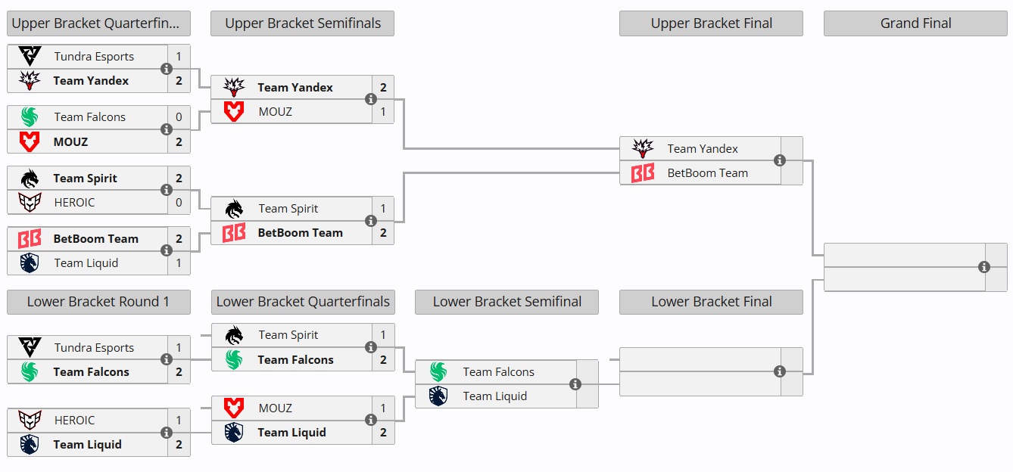1013x472 pixels.
Task: Open the Lower Bracket Final match info icon
Action: (x=778, y=371)
